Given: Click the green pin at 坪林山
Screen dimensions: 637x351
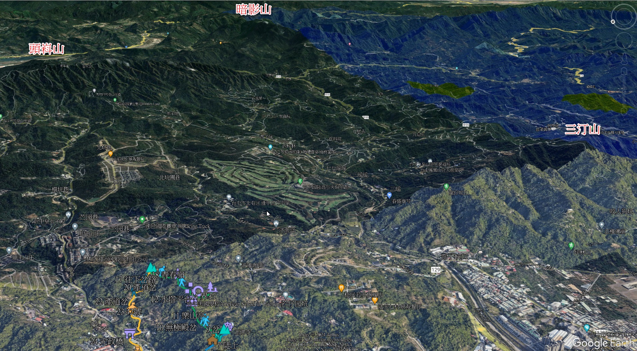Looking at the screenshot, I should [x=571, y=246].
